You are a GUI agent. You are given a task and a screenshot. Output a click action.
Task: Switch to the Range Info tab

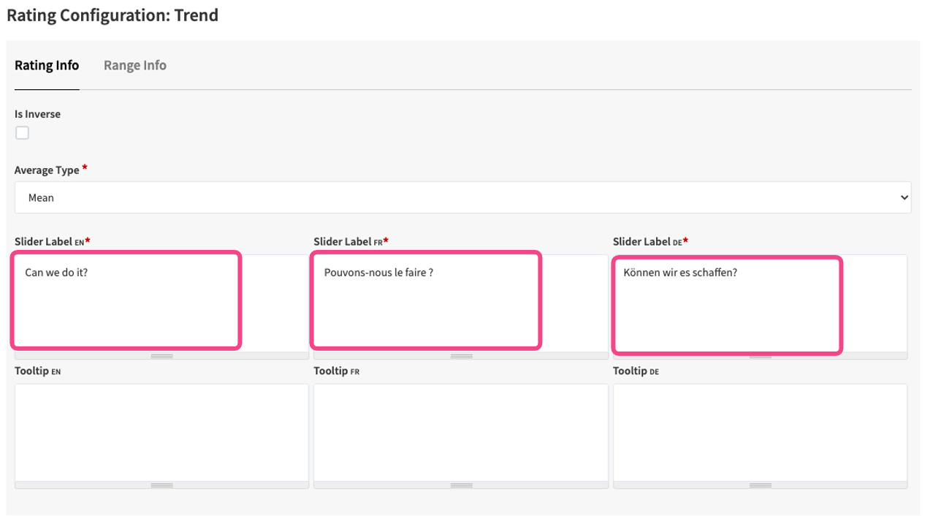point(134,65)
